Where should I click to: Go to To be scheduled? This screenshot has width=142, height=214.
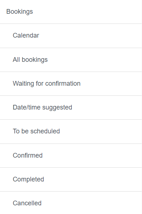pos(71,132)
